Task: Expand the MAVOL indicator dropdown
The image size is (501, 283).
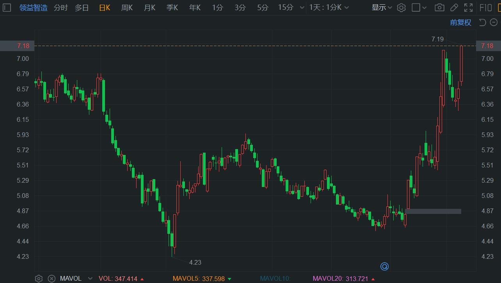Action: tap(90, 278)
